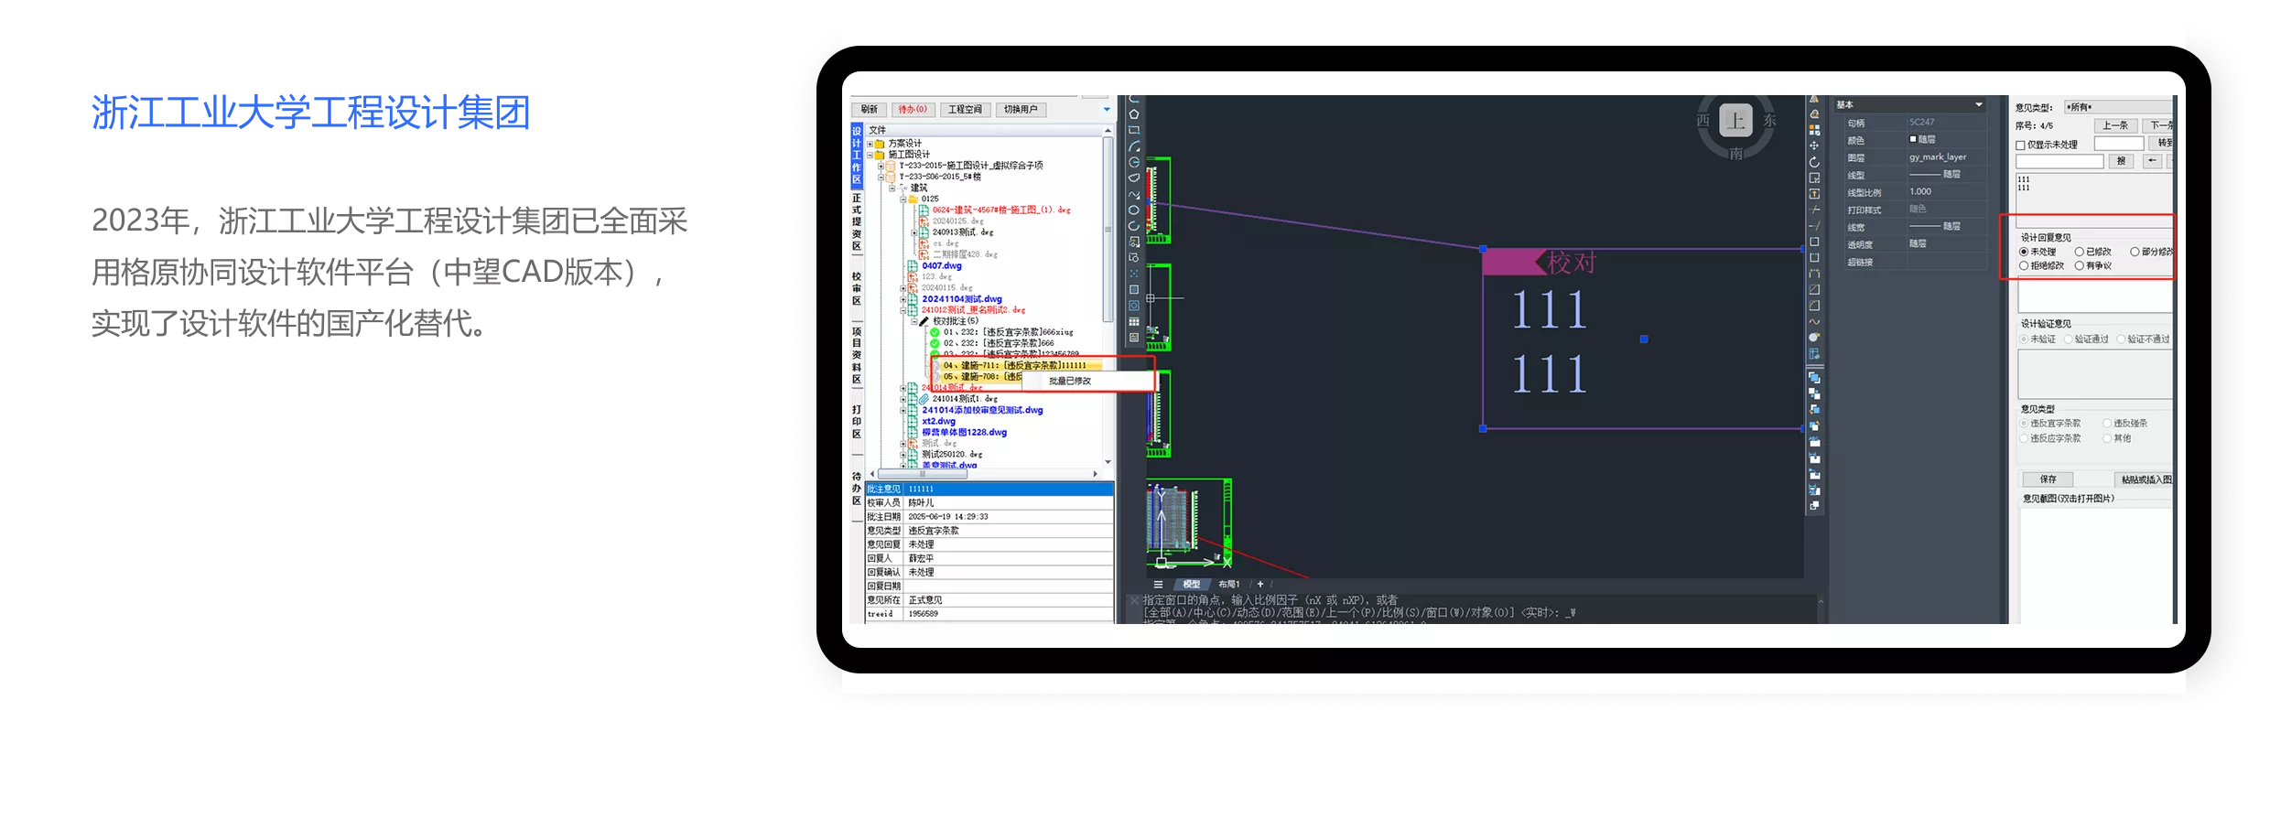The image size is (2270, 829).
Task: Select the 已修改 reply radio button
Action: click(x=2079, y=252)
